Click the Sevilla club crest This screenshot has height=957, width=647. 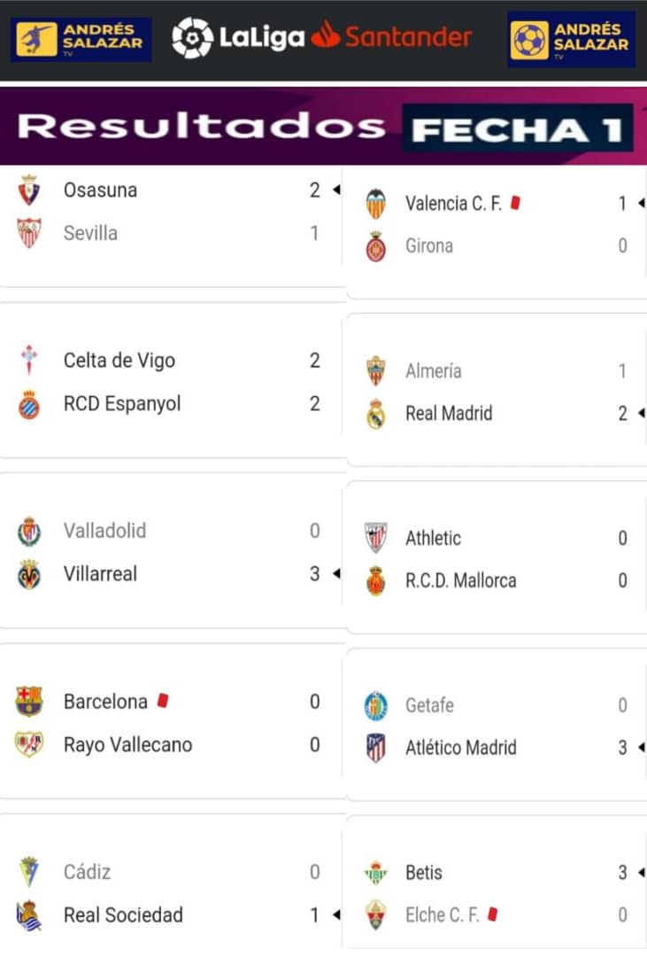tap(29, 233)
